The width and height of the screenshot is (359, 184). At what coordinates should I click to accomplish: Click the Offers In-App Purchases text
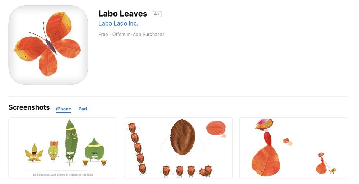click(x=138, y=34)
